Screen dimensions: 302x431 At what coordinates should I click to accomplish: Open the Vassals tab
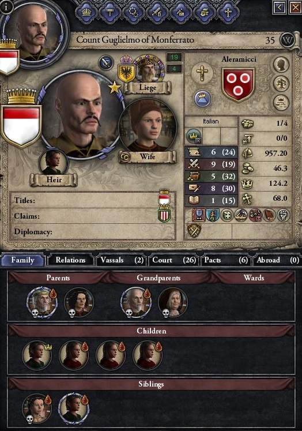coord(122,260)
